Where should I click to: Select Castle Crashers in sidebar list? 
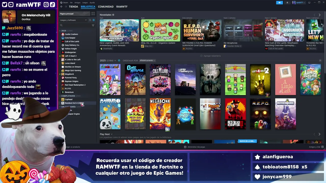71,34
